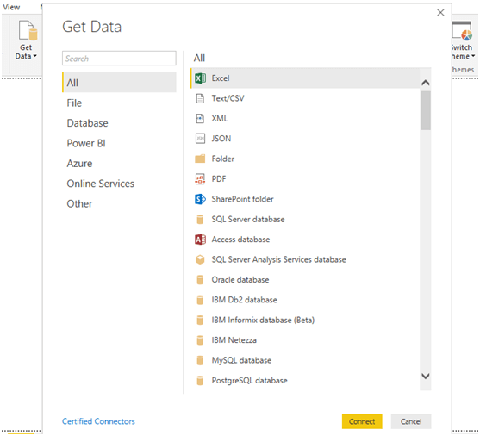
Task: Click the Analysis Services cube icon
Action: pos(200,259)
